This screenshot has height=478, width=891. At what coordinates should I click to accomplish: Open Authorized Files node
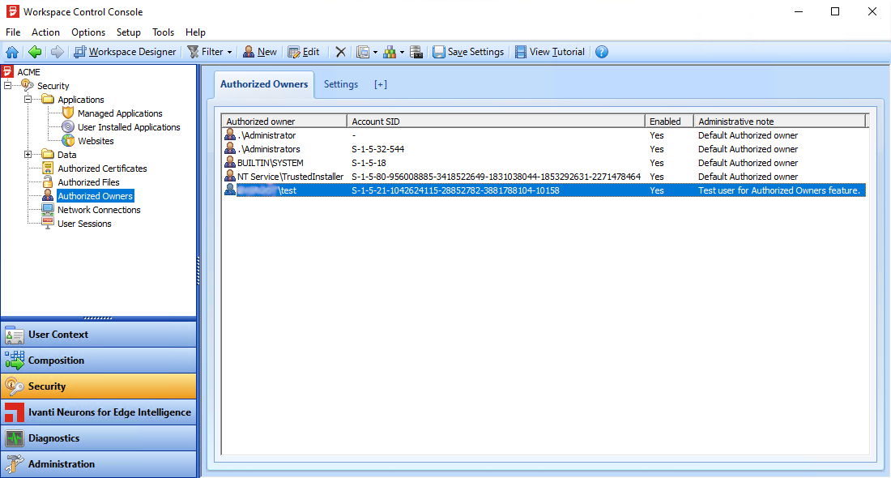(88, 182)
